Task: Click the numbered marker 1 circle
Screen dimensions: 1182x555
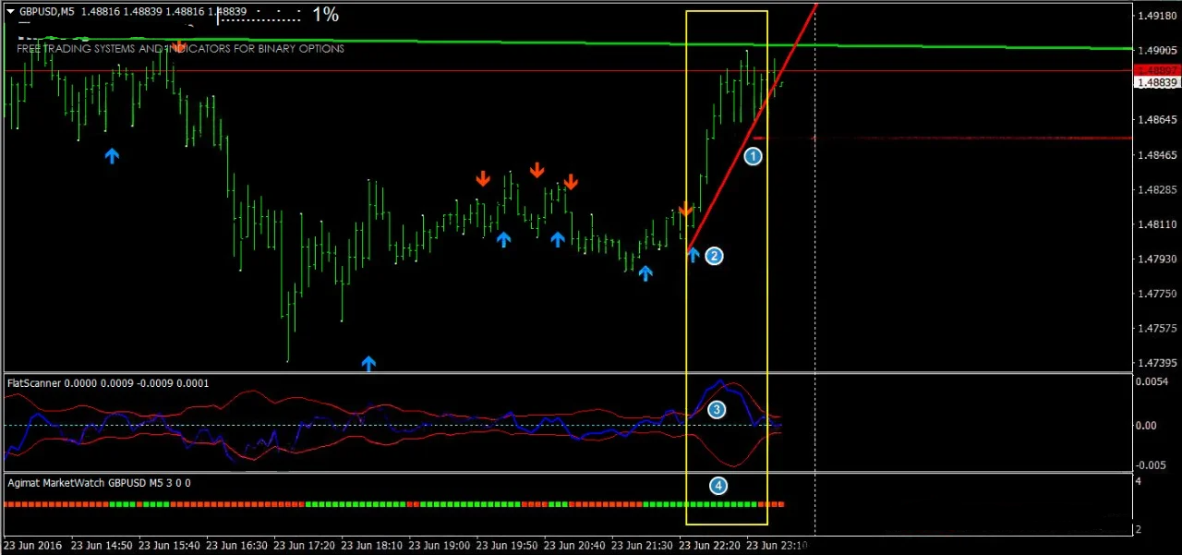Action: coord(753,156)
